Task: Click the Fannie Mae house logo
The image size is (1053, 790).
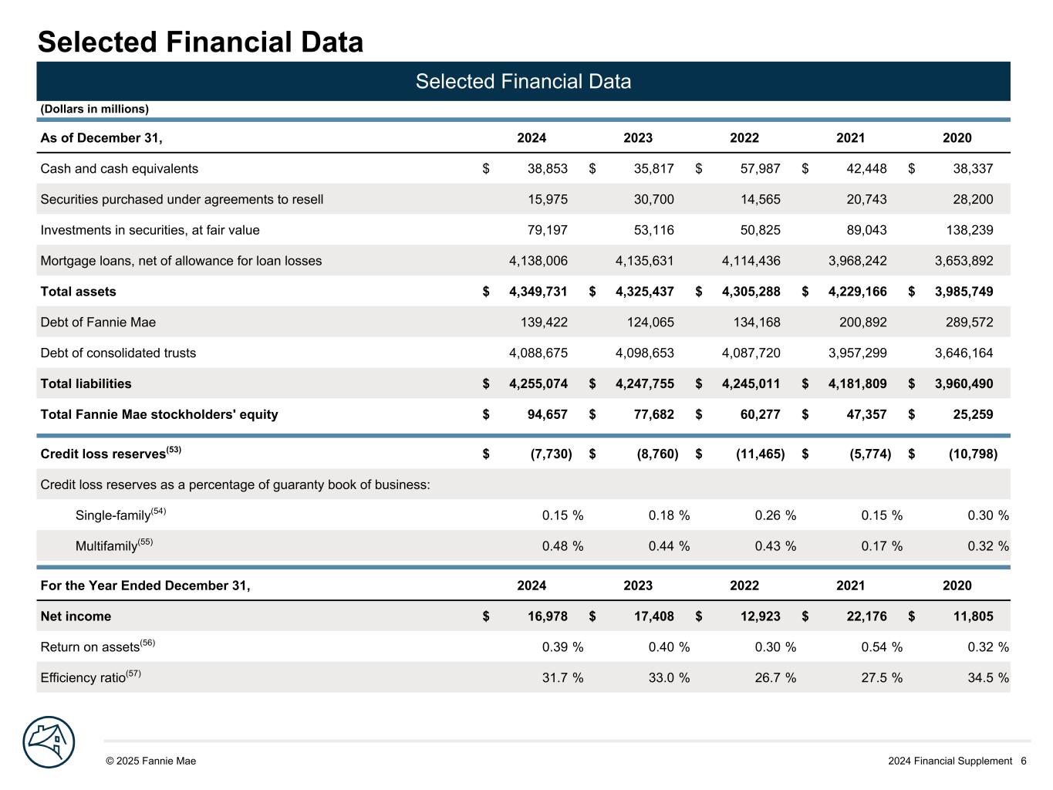Action: (x=49, y=742)
